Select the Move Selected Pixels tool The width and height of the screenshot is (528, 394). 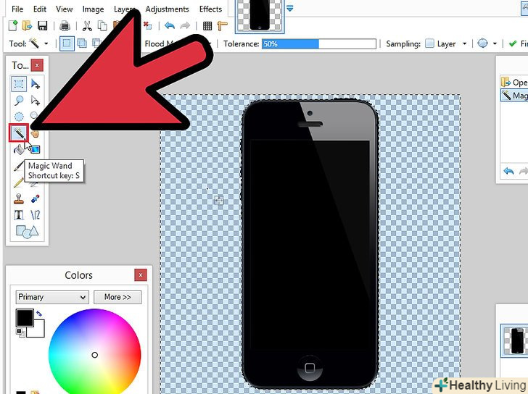click(35, 84)
